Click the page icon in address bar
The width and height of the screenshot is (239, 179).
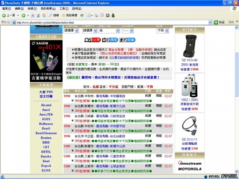(14, 22)
